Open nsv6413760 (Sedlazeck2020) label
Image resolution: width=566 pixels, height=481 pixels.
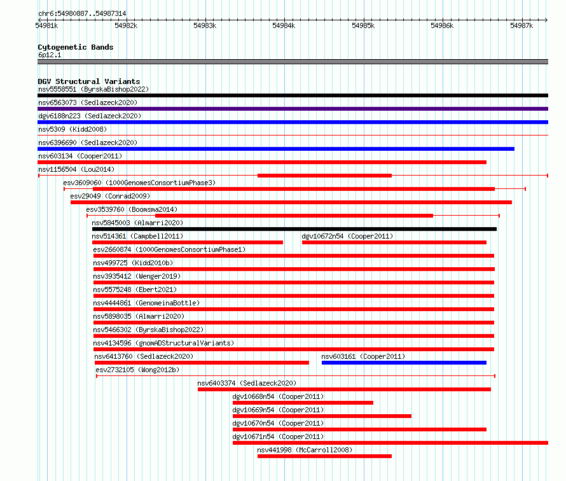coord(144,356)
